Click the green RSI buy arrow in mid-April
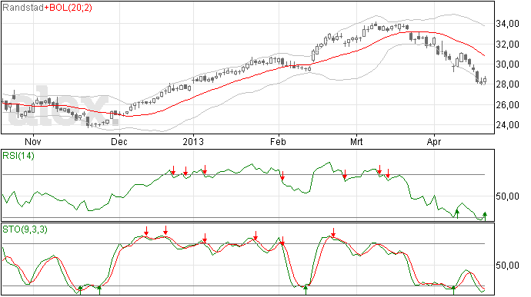This screenshot has width=531, height=297. click(457, 214)
